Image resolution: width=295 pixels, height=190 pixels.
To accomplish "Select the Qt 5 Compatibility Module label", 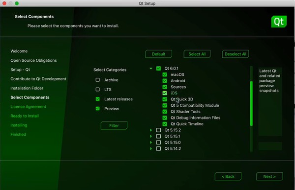I will [195, 105].
